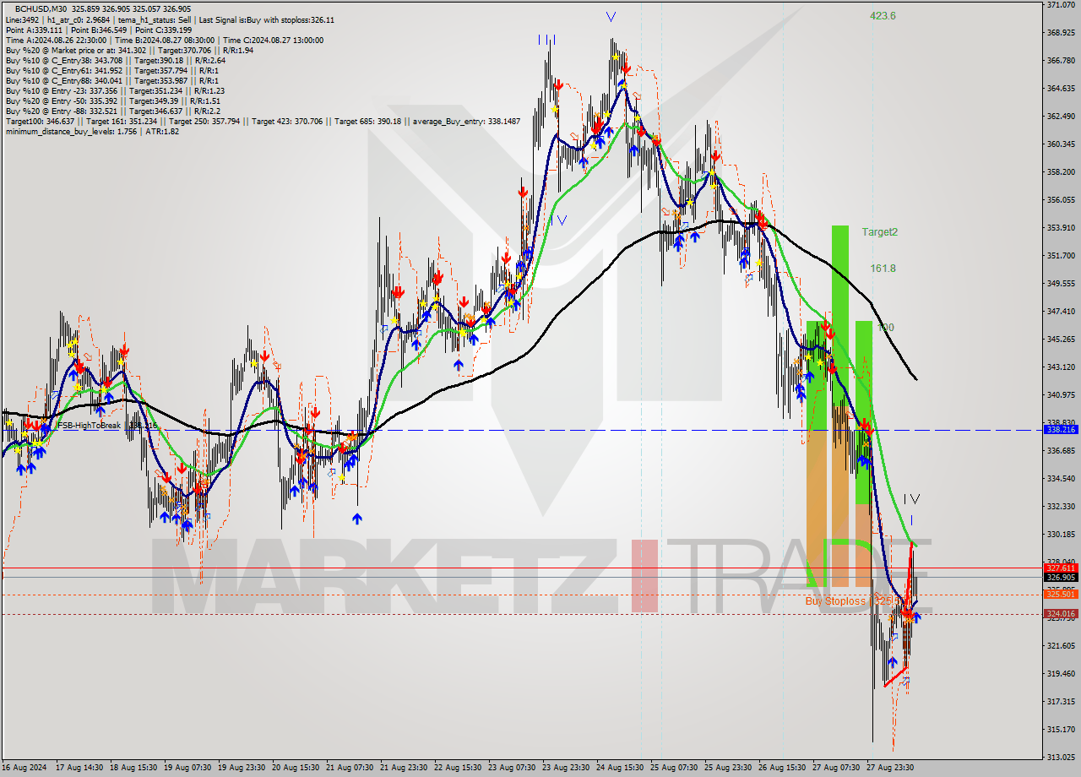
Task: Click the black 326.905 current price tag
Action: coord(1061,578)
